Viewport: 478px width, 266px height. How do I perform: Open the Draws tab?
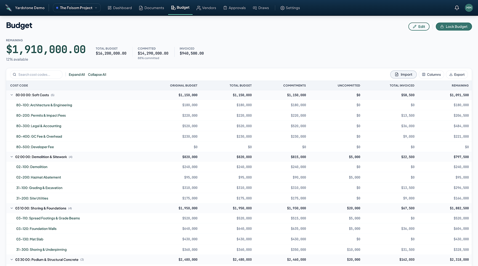coord(261,8)
